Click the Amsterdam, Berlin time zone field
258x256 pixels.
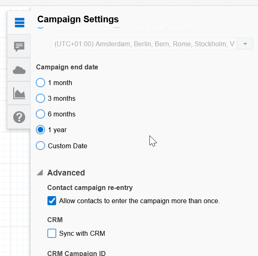click(x=144, y=44)
